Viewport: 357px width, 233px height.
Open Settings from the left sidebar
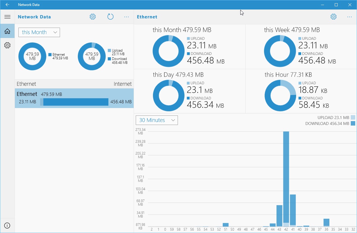(7, 45)
